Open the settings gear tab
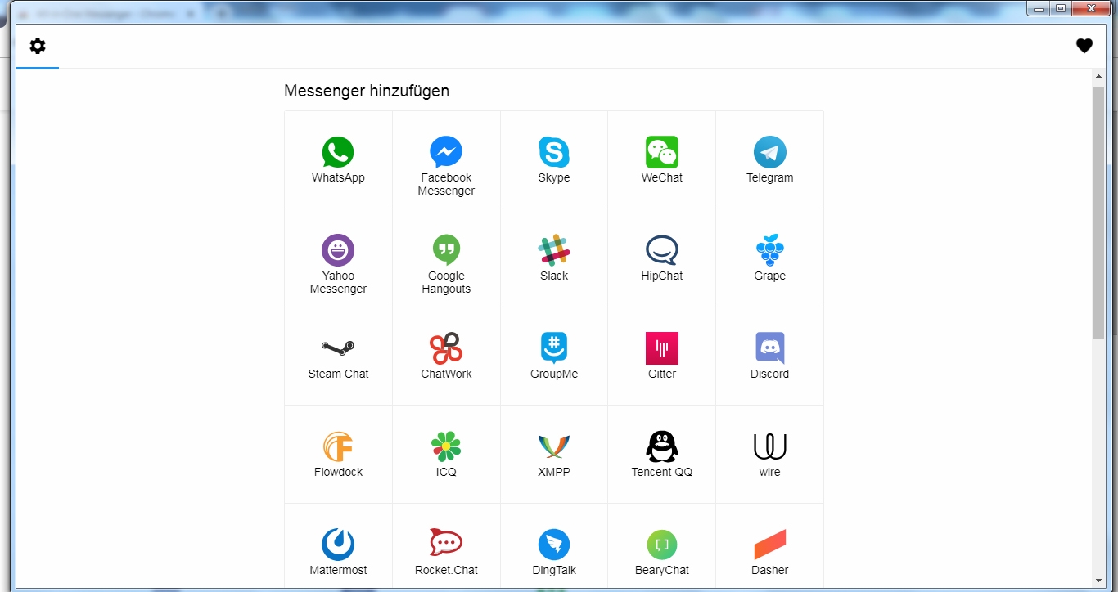 click(x=38, y=47)
